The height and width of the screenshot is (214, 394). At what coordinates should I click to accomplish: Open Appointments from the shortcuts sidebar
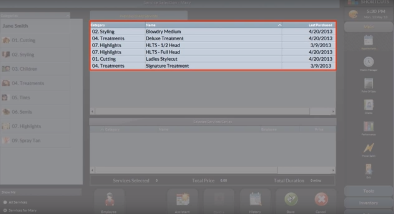point(368,41)
